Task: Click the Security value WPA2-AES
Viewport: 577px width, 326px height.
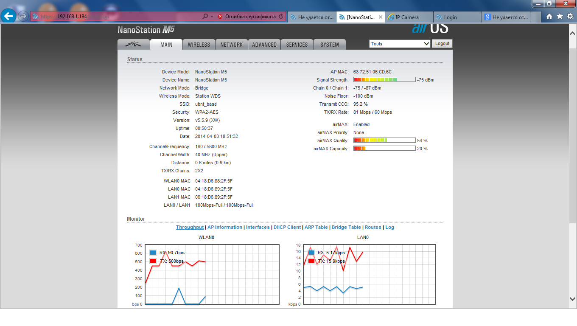Action: click(207, 112)
